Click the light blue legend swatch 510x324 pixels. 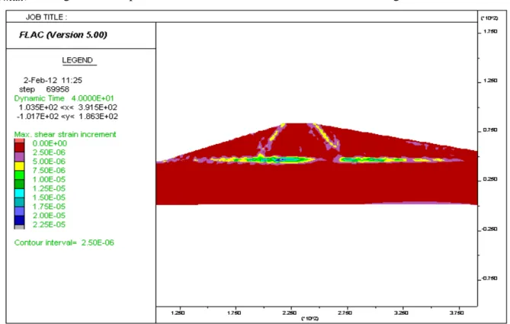[19, 211]
